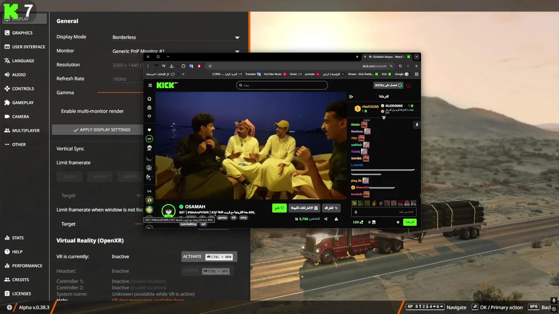Open the browser downloads icon

(172, 66)
